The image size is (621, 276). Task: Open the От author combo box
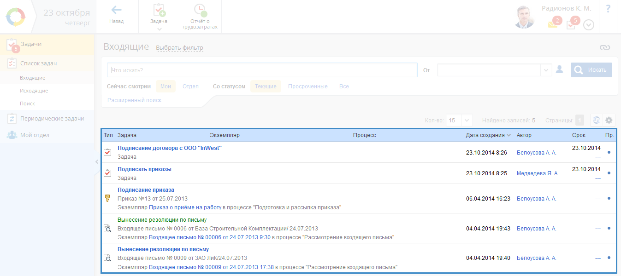pyautogui.click(x=494, y=70)
